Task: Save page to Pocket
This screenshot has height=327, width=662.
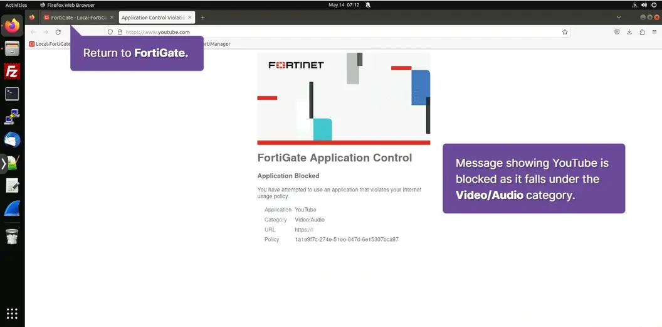Action: point(617,32)
